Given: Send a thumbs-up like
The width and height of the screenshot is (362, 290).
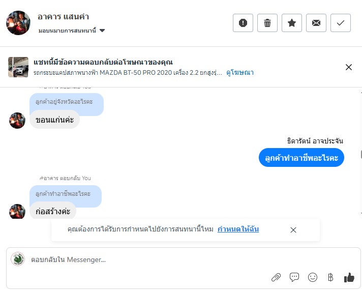Looking at the screenshot, I should click(349, 277).
